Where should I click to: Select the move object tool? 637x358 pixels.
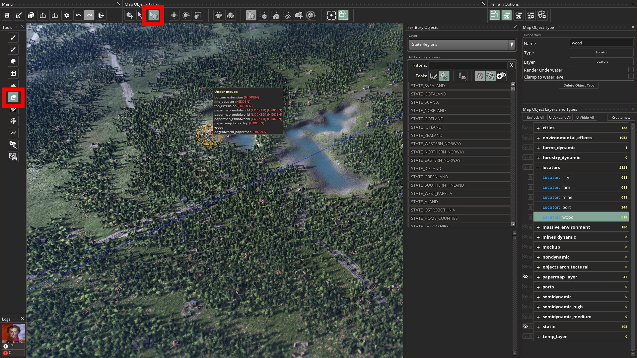point(174,15)
